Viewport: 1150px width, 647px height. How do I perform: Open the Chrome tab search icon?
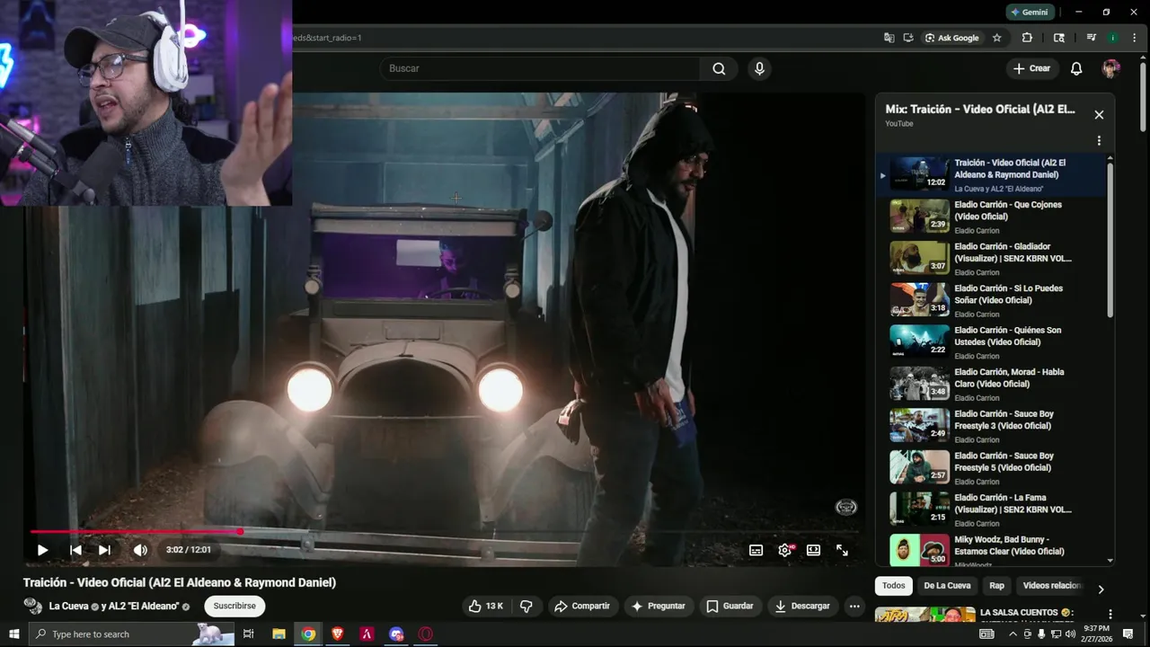click(x=1059, y=38)
